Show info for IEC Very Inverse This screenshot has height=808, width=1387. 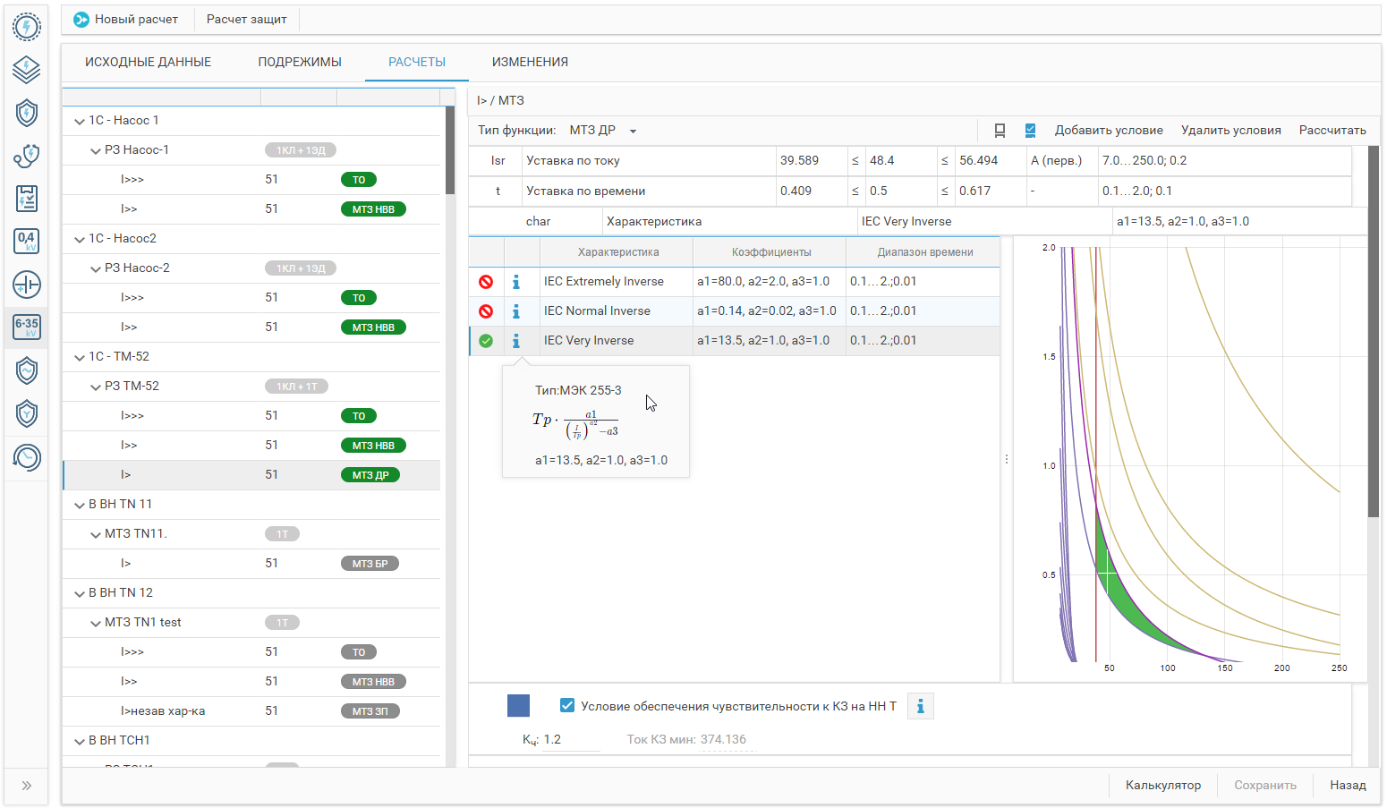pyautogui.click(x=516, y=341)
